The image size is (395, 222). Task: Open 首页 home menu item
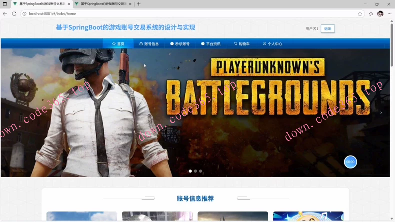[118, 44]
